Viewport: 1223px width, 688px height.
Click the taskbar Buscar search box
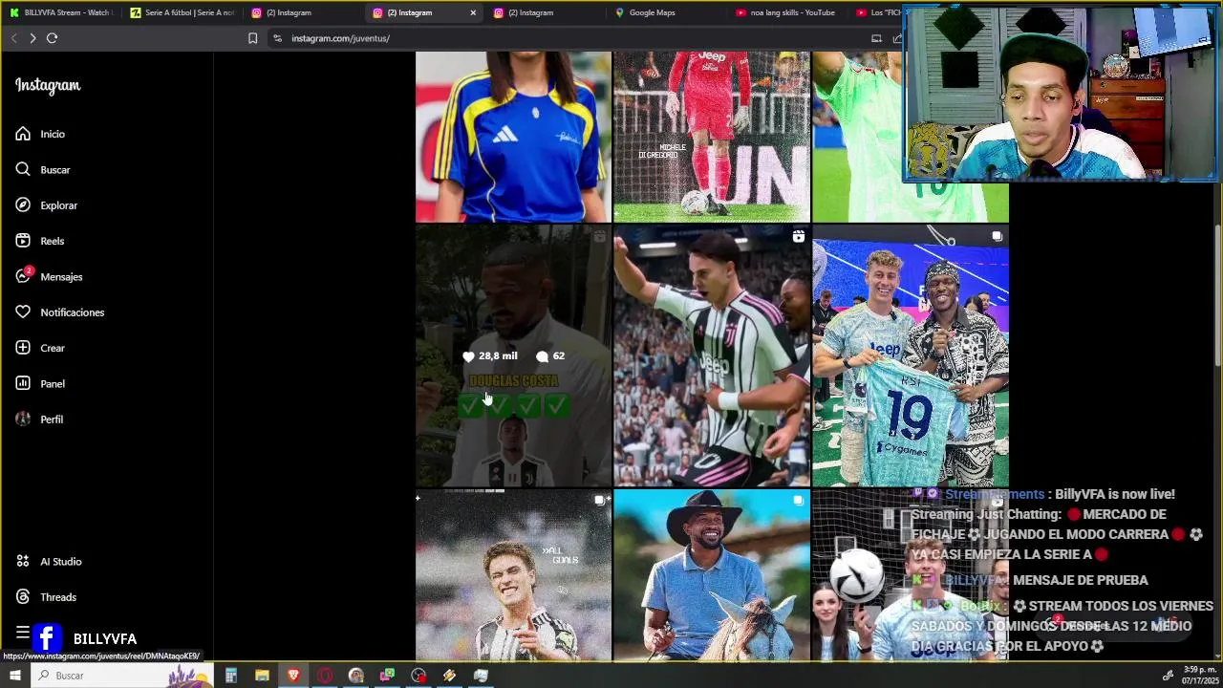point(122,676)
